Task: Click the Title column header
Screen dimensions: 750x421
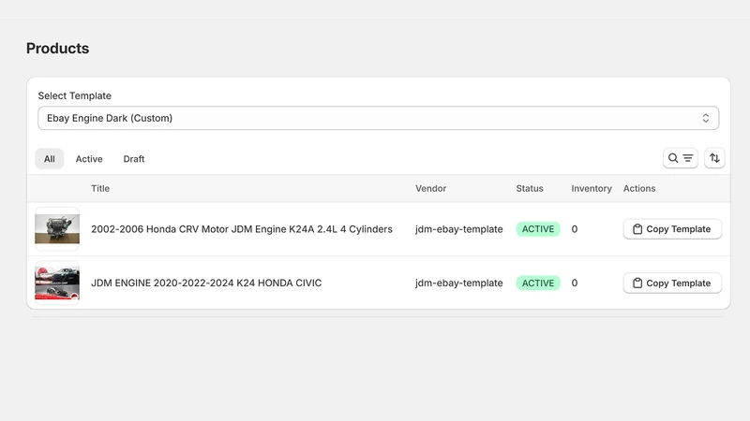Action: (x=100, y=189)
